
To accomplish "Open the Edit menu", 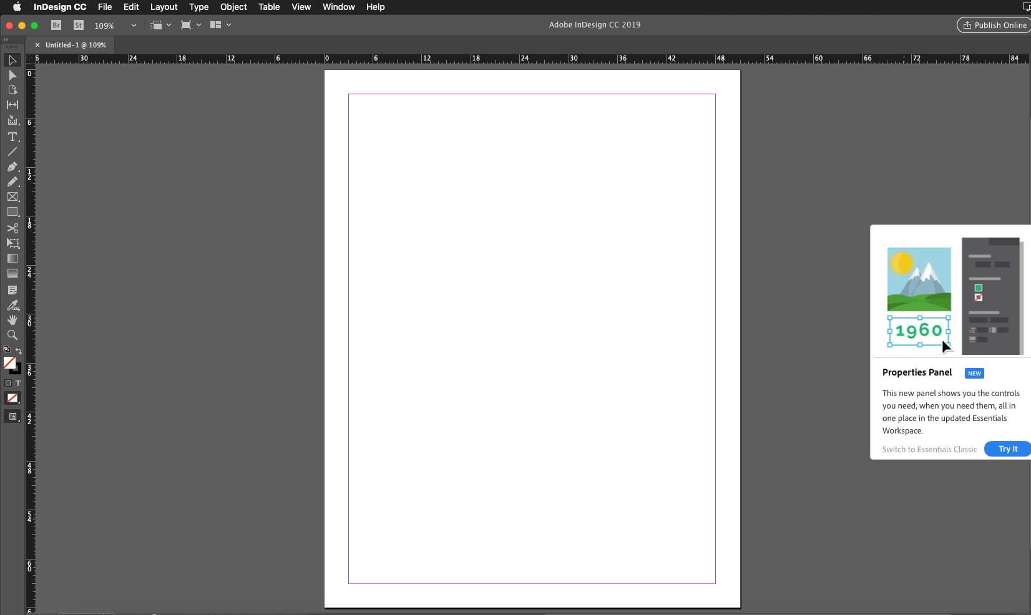I will click(x=131, y=7).
